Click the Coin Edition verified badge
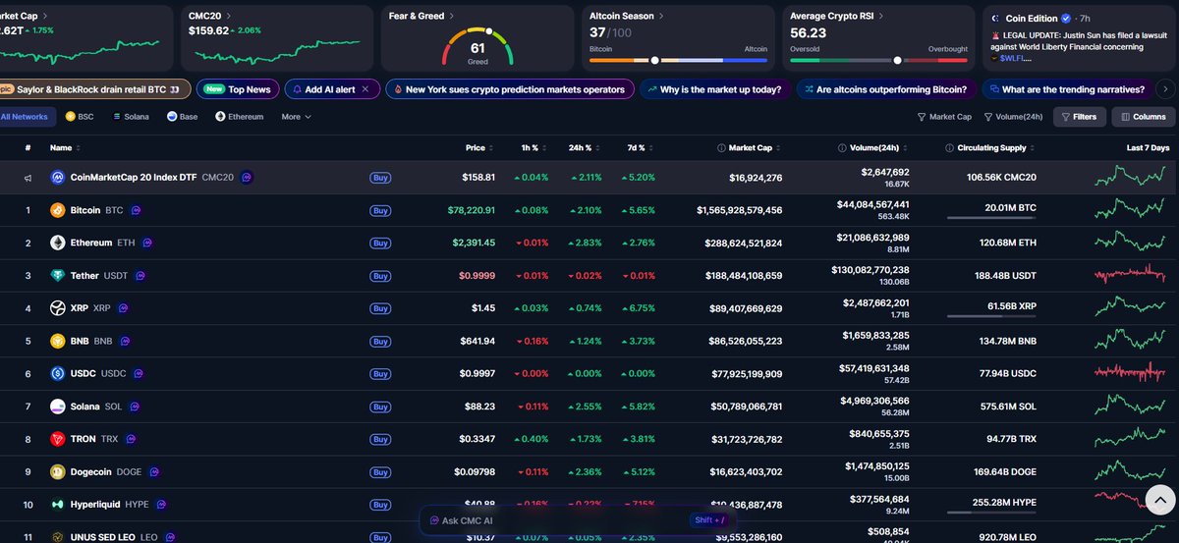Image resolution: width=1179 pixels, height=543 pixels. pyautogui.click(x=1066, y=19)
